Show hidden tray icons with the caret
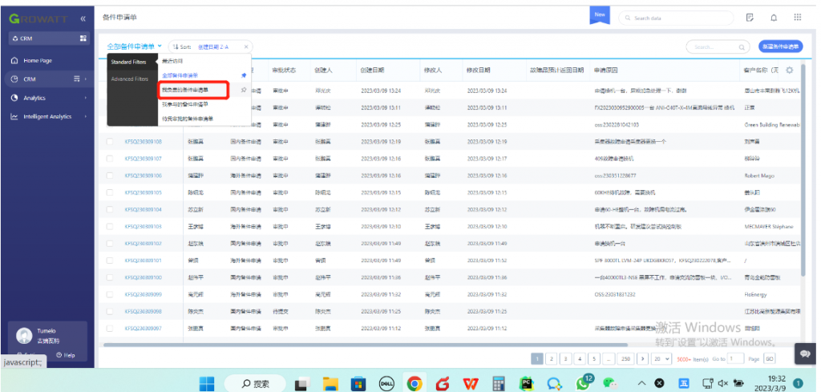 click(x=642, y=384)
